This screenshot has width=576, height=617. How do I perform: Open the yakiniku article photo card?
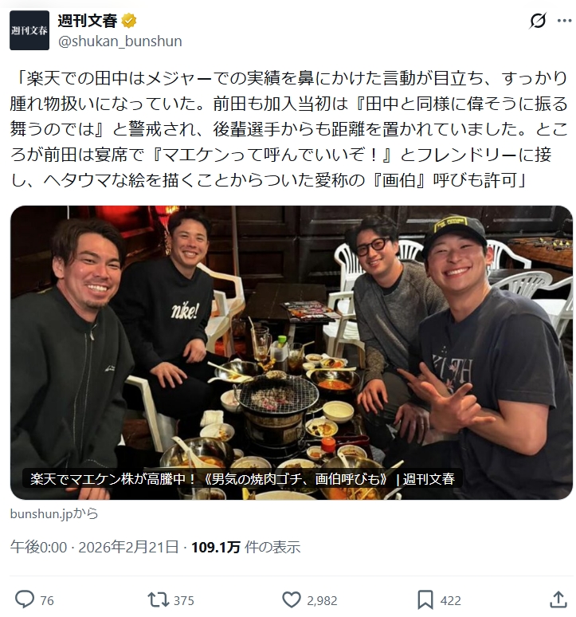[x=292, y=352]
